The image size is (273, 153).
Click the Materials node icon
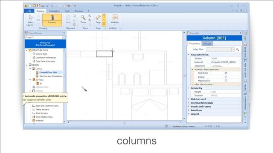pos(34,120)
